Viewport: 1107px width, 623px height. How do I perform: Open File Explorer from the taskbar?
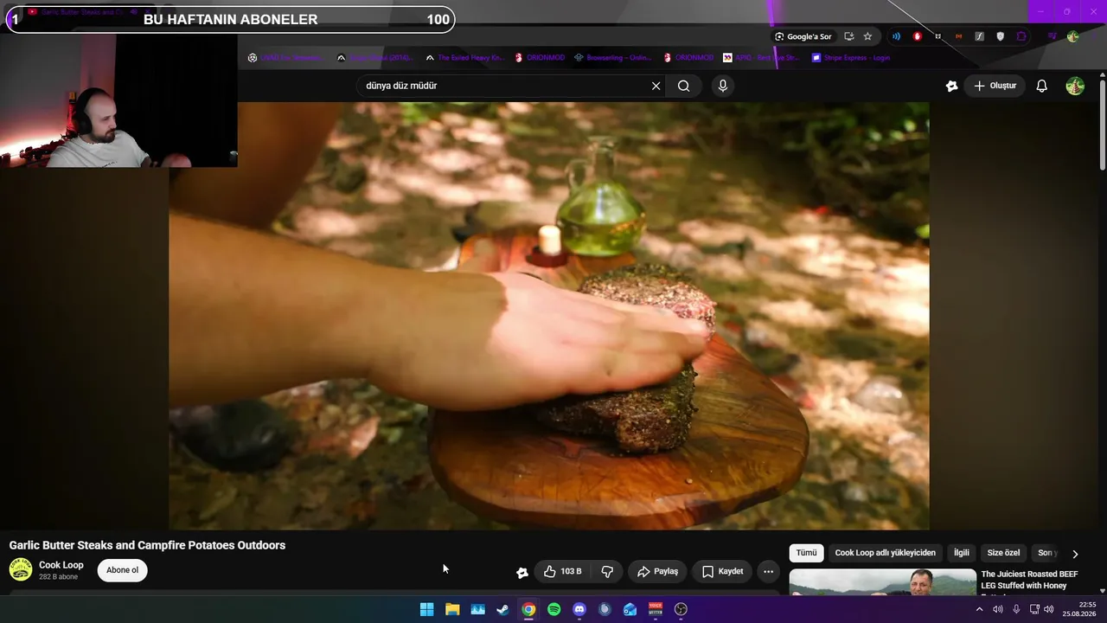coord(452,609)
